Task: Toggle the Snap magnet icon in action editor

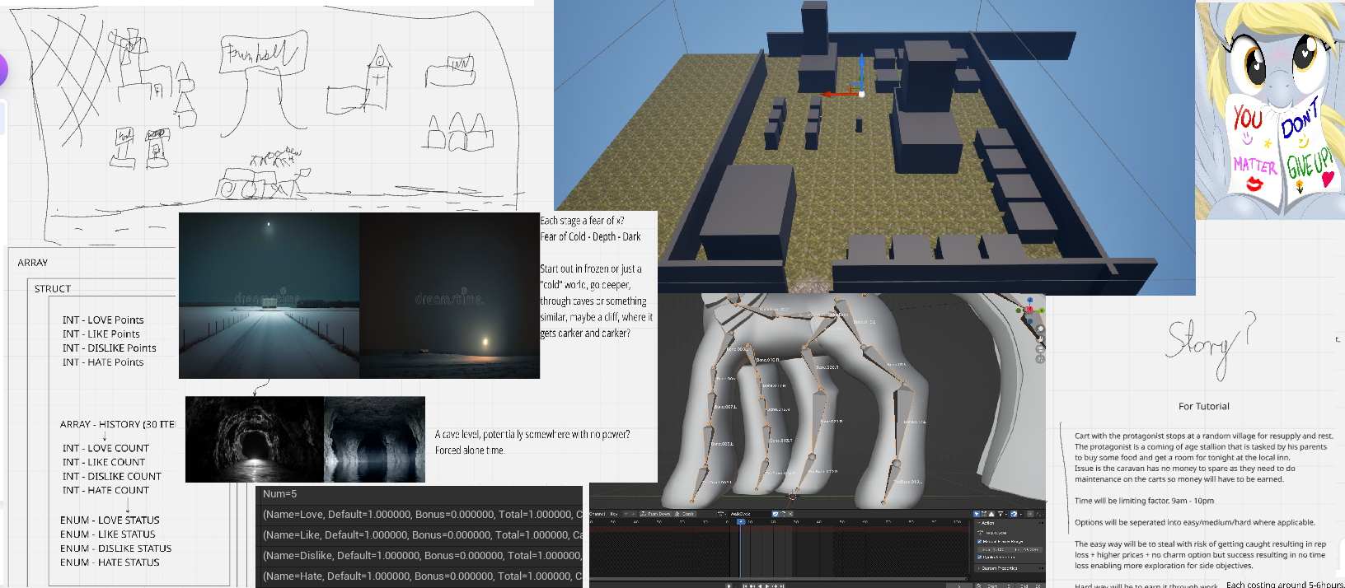Action: pyautogui.click(x=1014, y=514)
